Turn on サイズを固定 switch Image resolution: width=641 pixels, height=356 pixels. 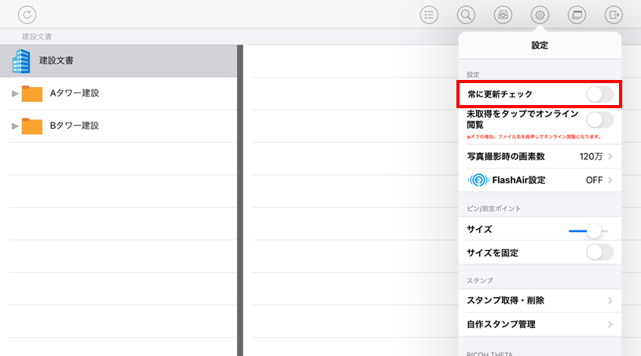(599, 252)
